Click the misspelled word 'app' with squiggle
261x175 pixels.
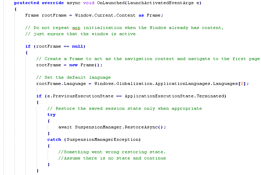76,28
